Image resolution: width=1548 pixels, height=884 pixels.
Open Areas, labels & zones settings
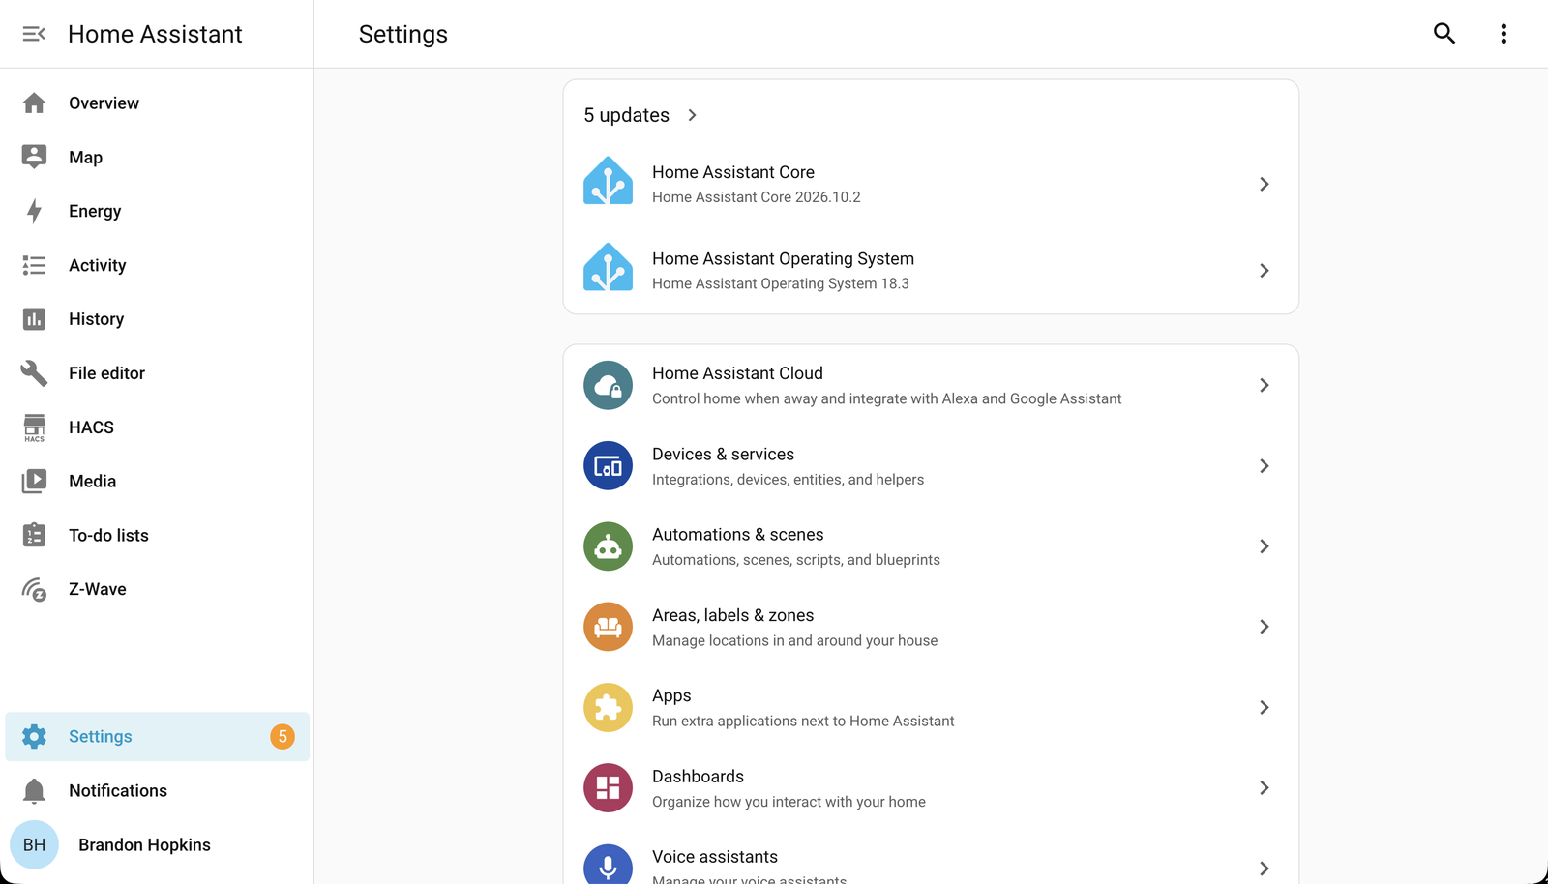tap(931, 627)
